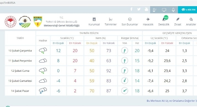Select the 12 Şubat Cuma date cell

tap(20, 71)
